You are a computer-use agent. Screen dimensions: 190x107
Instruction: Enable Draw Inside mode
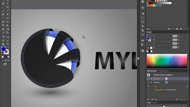[x=9, y=60]
